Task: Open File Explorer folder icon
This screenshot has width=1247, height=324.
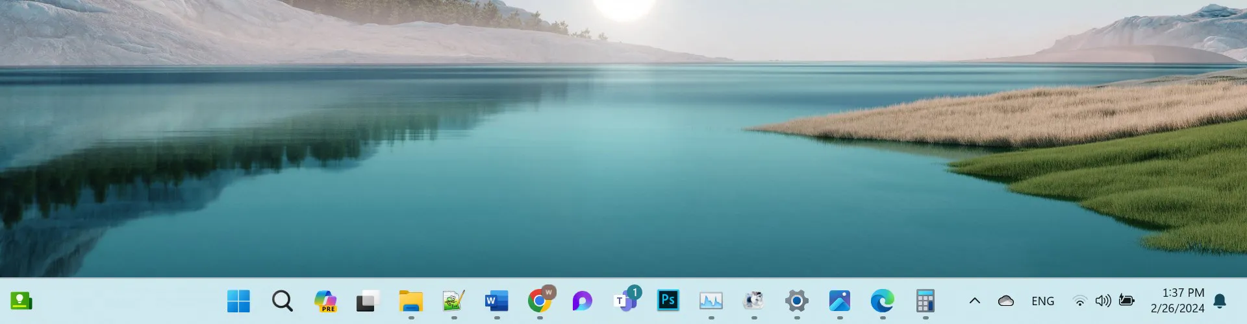Action: pos(410,301)
